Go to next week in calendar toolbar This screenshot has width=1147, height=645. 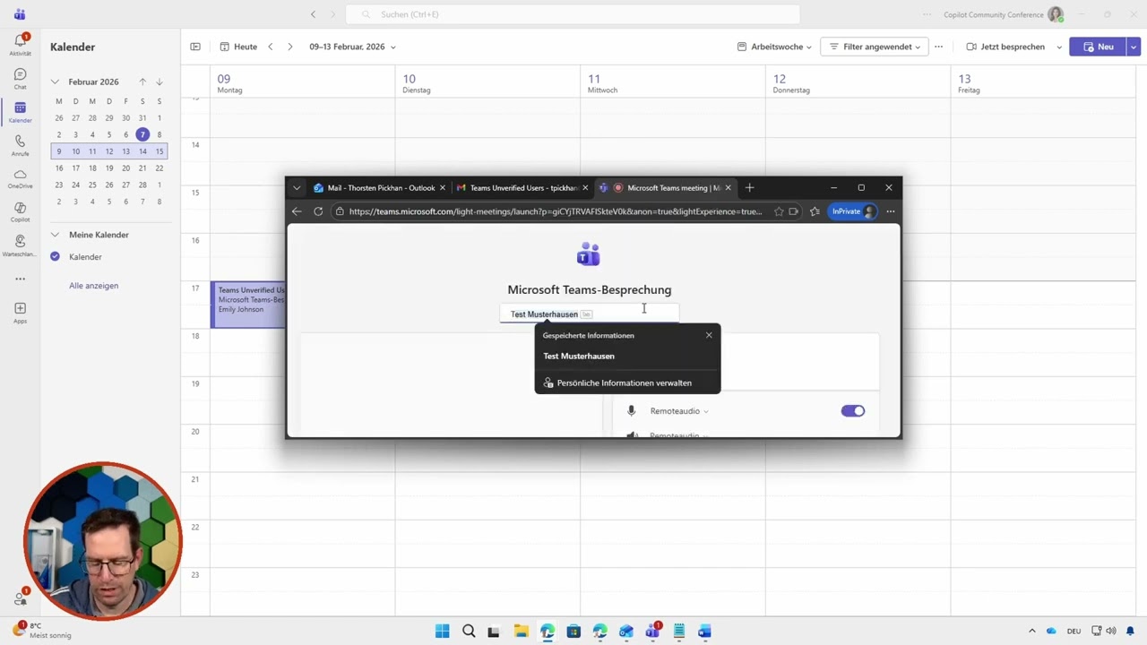[x=289, y=47]
